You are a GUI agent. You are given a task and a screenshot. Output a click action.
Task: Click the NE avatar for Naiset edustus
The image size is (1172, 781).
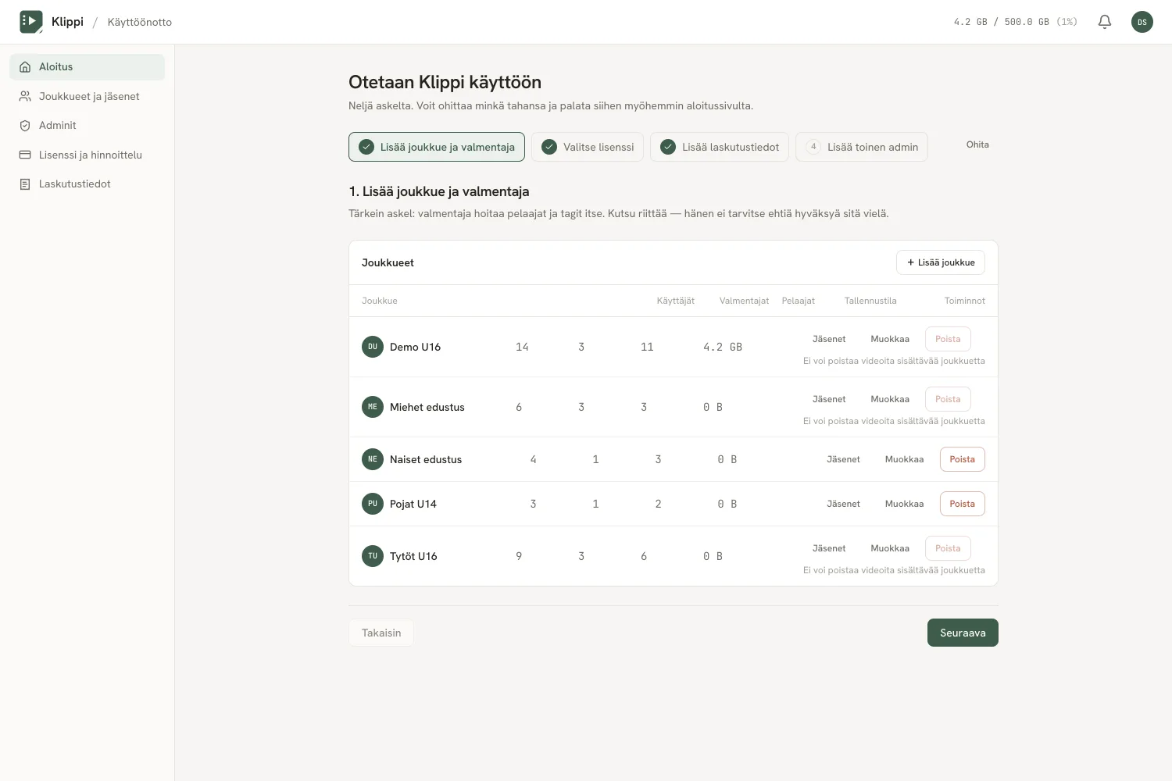373,459
